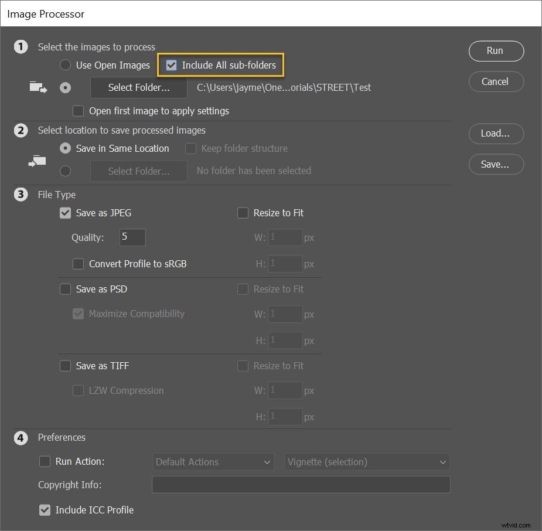Open the Default Actions dropdown
The width and height of the screenshot is (542, 531).
213,462
